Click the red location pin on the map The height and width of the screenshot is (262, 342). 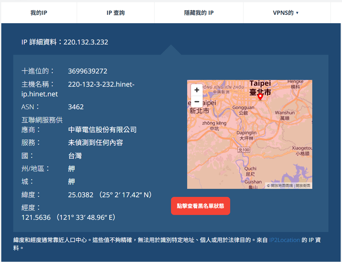[260, 97]
